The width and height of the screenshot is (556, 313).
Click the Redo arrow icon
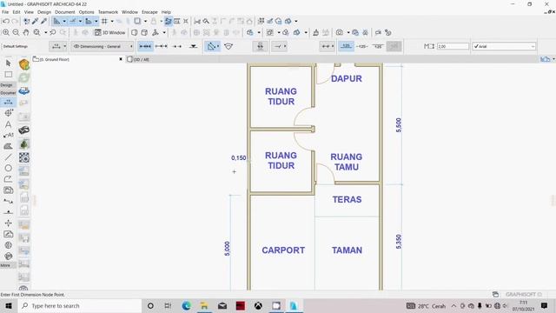point(15,21)
